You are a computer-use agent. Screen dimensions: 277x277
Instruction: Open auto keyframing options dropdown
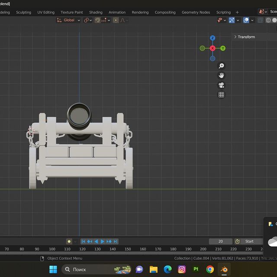tap(75, 242)
